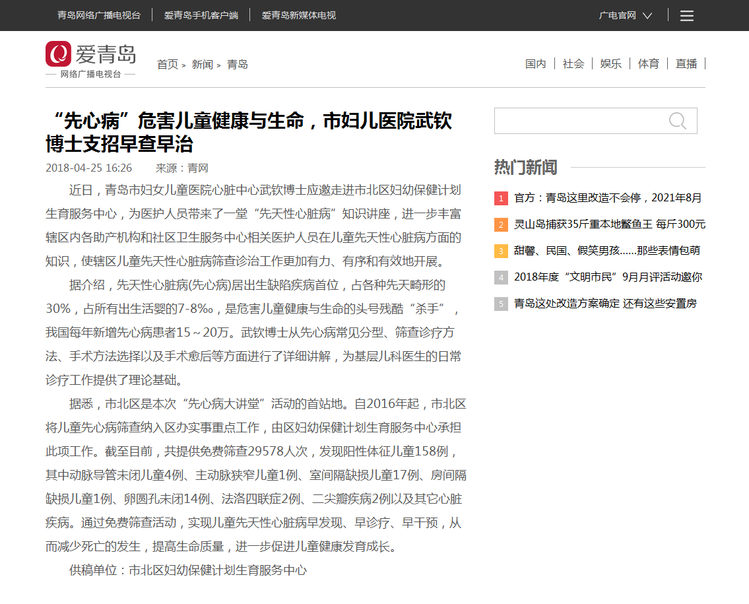This screenshot has height=604, width=749.
Task: Expand the 广电官网 dropdown
Action: point(625,16)
